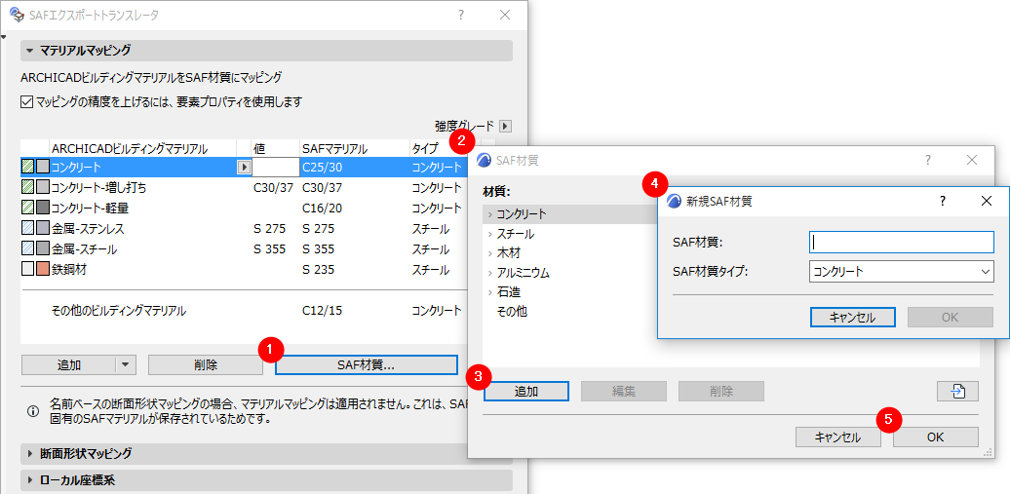Select the 金属-スチール row
Viewport: 1010px width, 494px height.
pos(245,249)
